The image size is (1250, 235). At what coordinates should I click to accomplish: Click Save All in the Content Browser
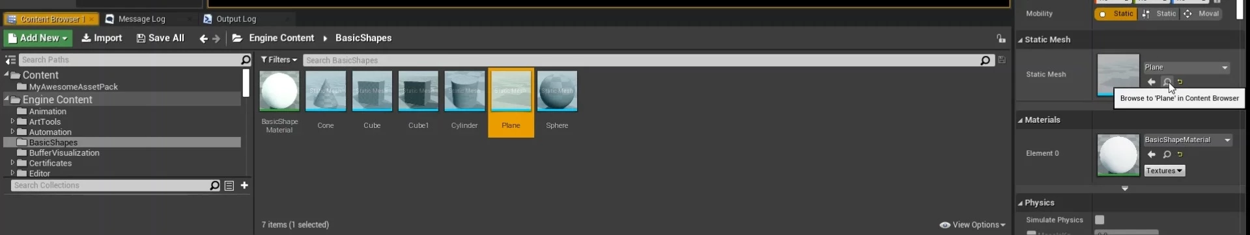pyautogui.click(x=160, y=38)
